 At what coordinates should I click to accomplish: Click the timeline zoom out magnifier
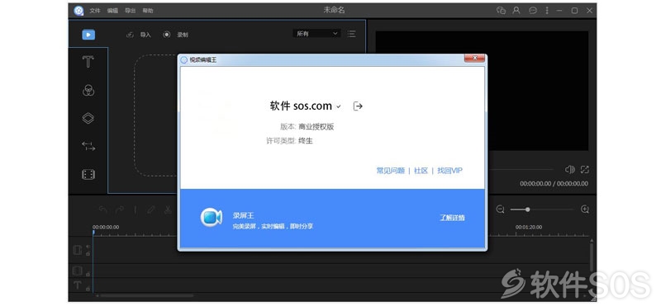coord(500,209)
